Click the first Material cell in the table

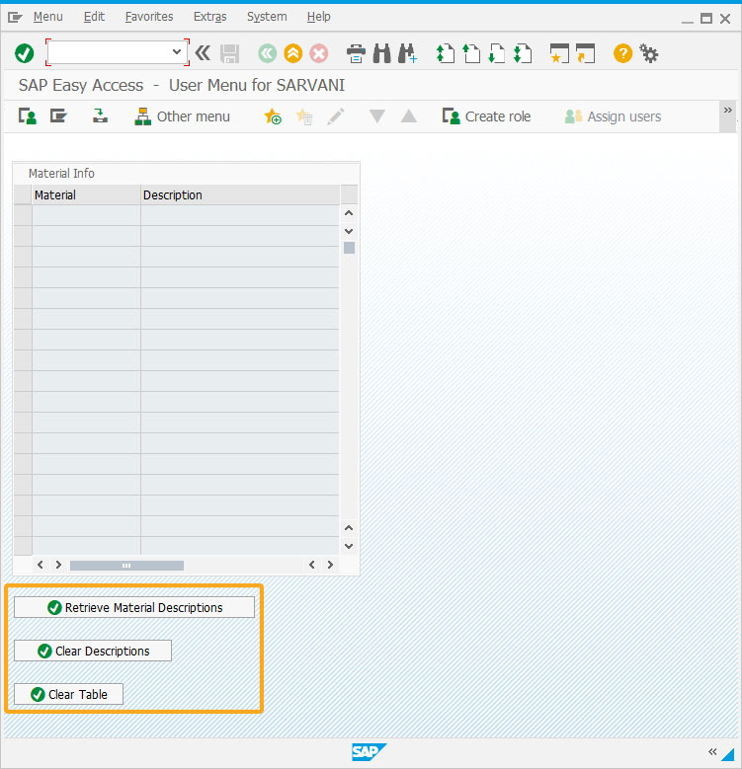(86, 215)
